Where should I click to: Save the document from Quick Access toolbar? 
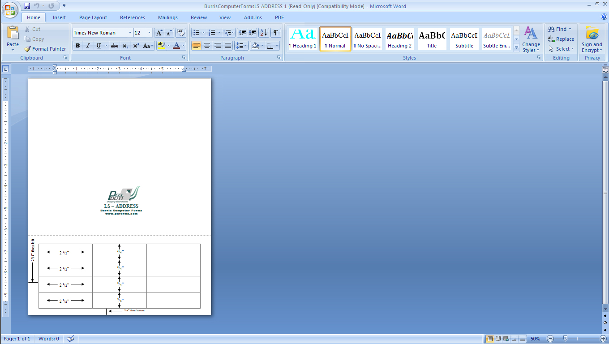(x=27, y=6)
